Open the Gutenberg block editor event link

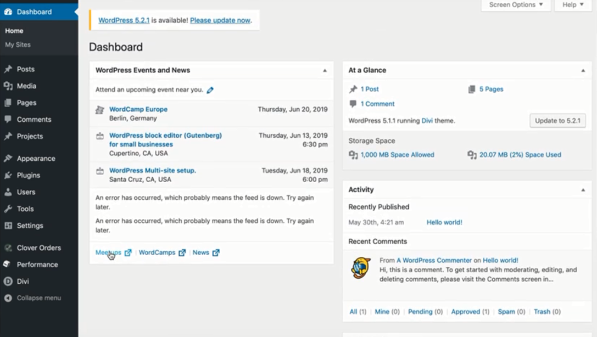coord(165,139)
